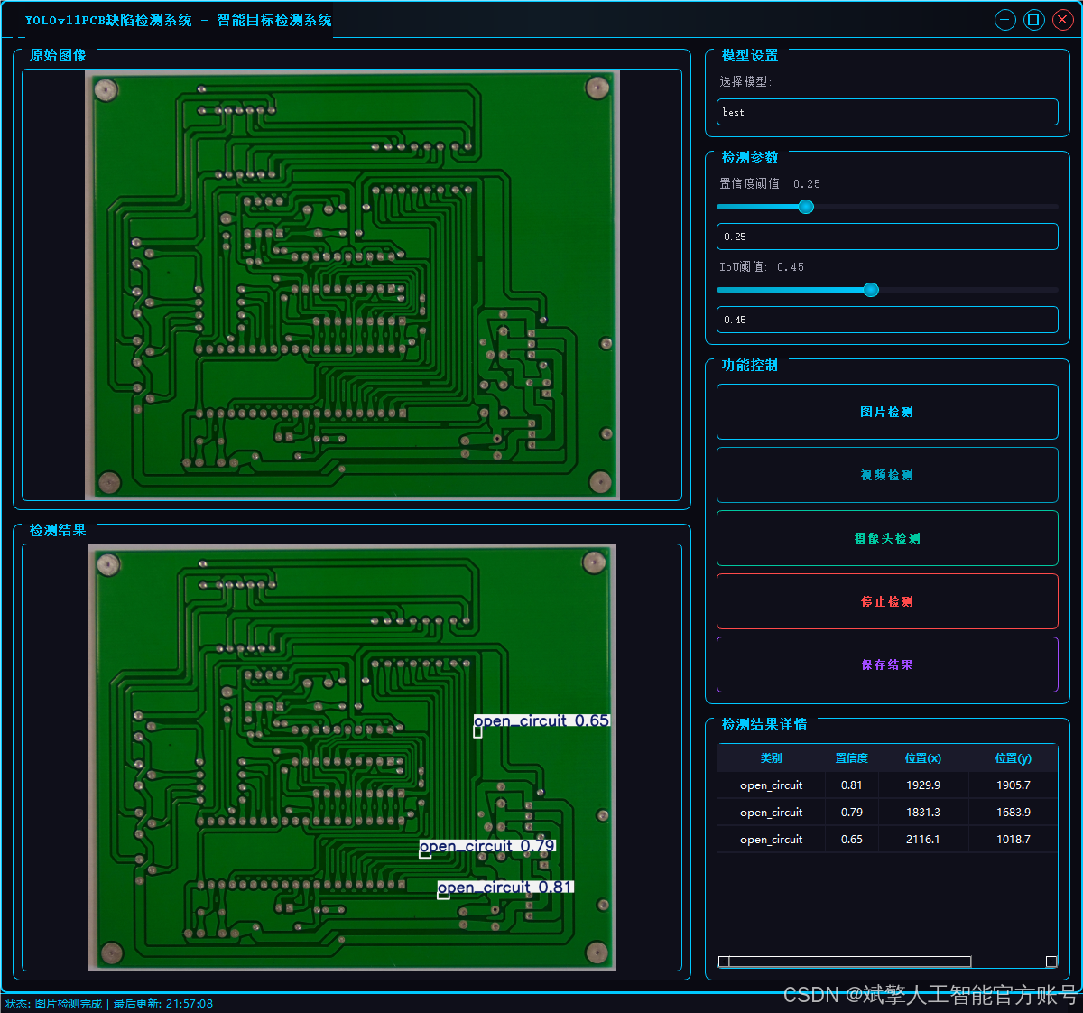Click the maximize button in the title bar

pyautogui.click(x=1033, y=19)
